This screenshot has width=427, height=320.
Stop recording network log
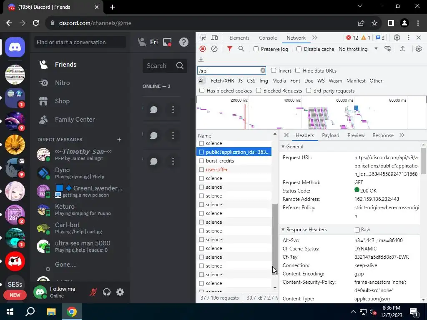click(x=203, y=49)
